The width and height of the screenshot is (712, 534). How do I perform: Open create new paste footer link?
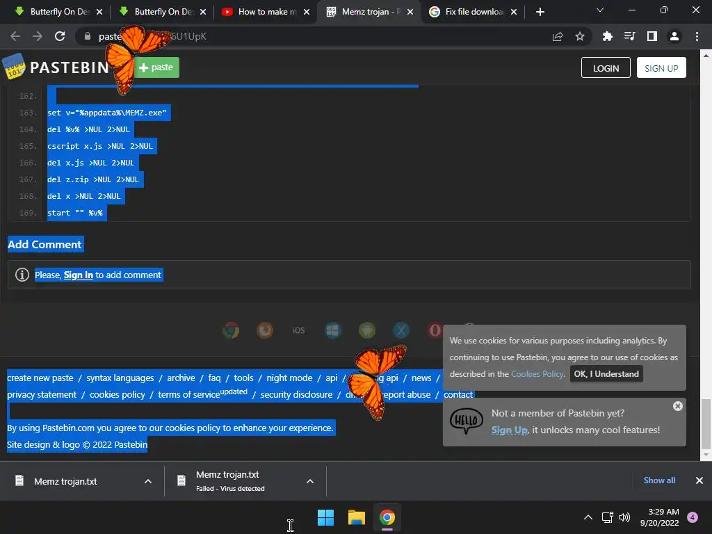(x=40, y=378)
